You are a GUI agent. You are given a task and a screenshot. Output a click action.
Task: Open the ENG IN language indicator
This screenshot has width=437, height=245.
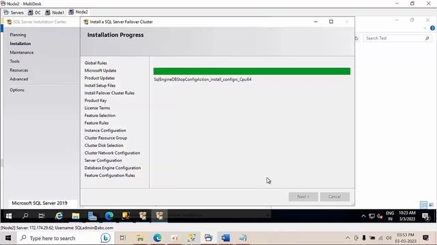click(390, 216)
